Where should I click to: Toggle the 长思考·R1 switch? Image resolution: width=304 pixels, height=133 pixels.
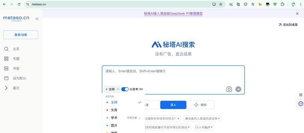pos(125,89)
